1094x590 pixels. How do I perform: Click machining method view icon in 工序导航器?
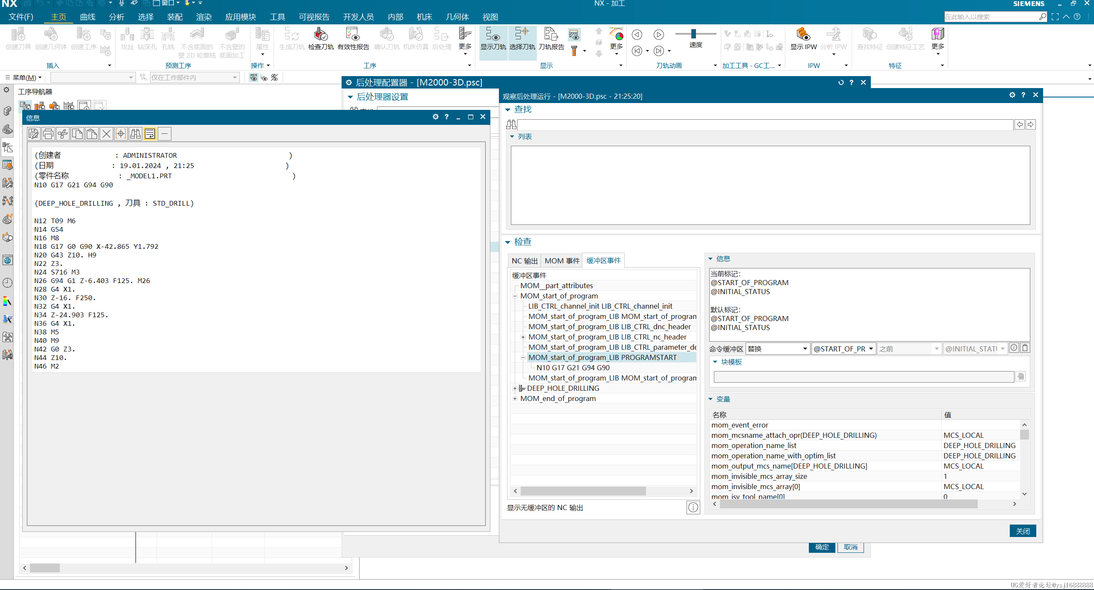[69, 106]
